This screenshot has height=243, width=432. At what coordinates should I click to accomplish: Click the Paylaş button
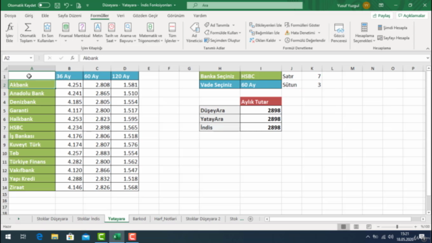381,16
